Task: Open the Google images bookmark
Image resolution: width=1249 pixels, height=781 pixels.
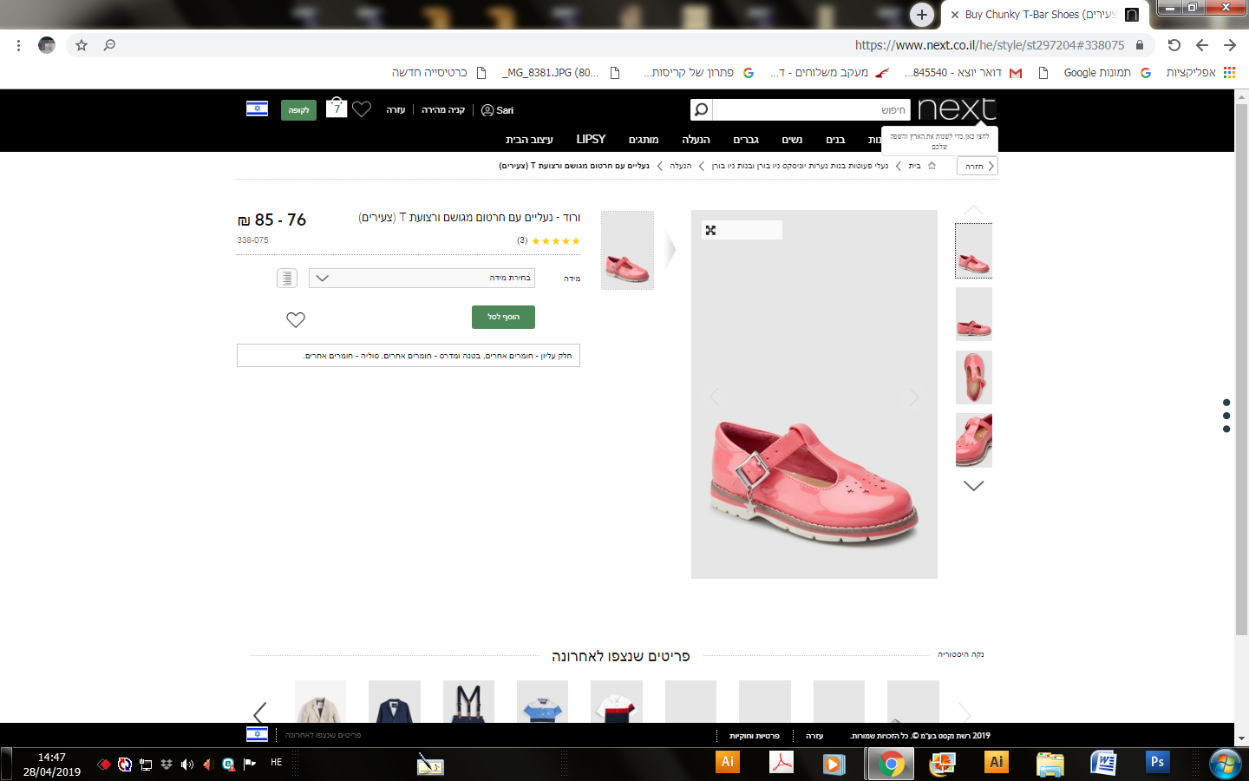Action: coord(1108,73)
